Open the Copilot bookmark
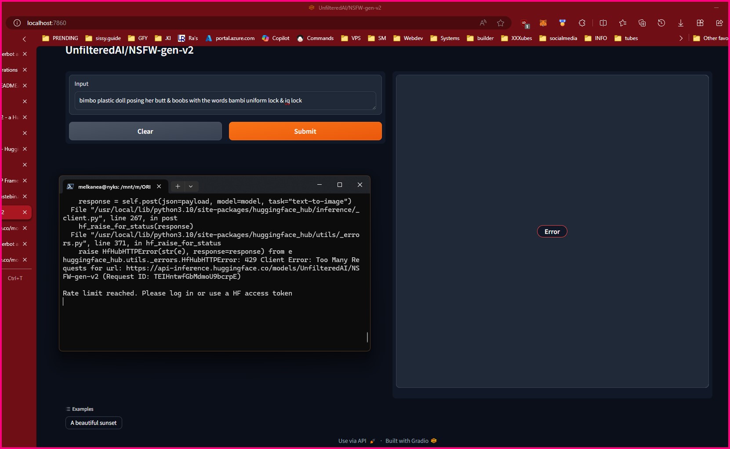 [276, 38]
